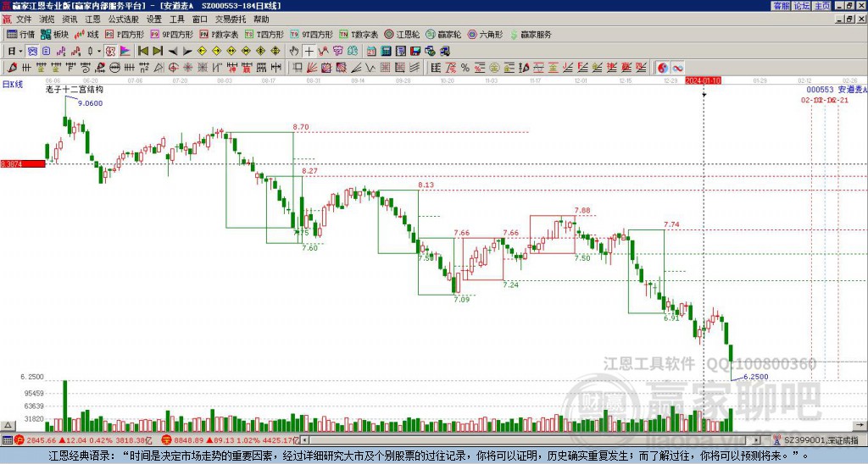Open the 交易委托 menu
Image resolution: width=868 pixels, height=464 pixels.
[x=231, y=19]
